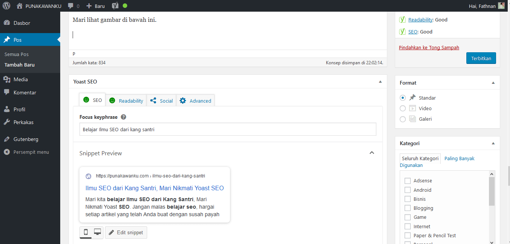Open comments bubble icon in admin bar
The image size is (510, 244).
click(71, 6)
